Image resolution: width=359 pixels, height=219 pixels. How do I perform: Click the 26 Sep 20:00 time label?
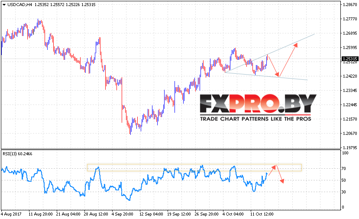pyautogui.click(x=207, y=214)
